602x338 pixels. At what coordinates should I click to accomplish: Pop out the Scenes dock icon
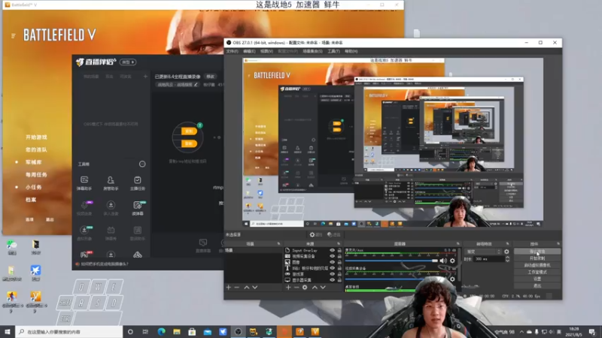278,243
